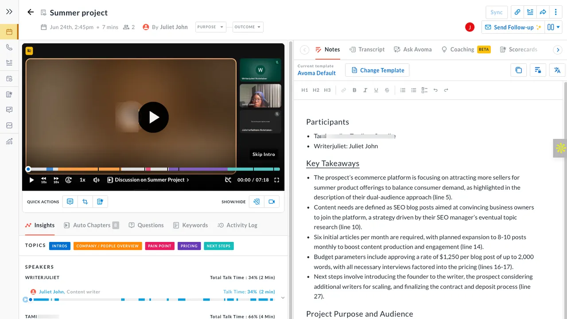The width and height of the screenshot is (567, 319).
Task: Copy meeting link with the link icon
Action: coord(517,12)
